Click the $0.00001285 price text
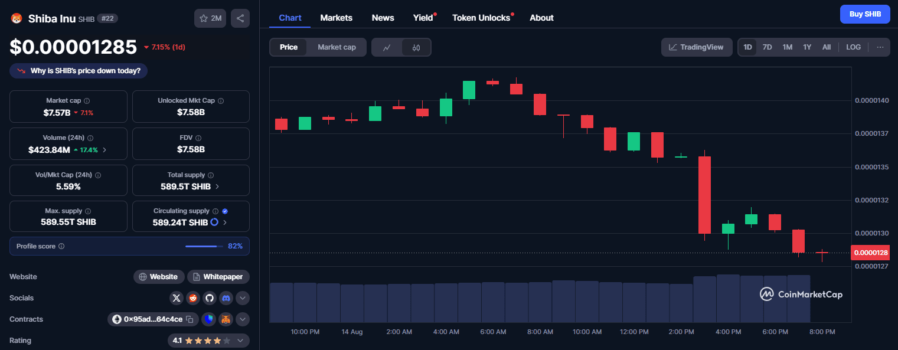The image size is (898, 350). (73, 46)
